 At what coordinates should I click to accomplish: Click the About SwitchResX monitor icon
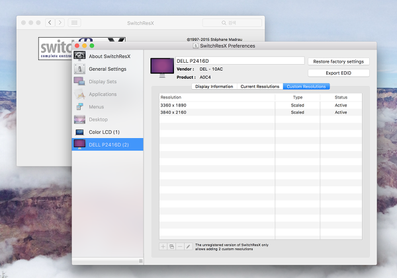(x=79, y=56)
